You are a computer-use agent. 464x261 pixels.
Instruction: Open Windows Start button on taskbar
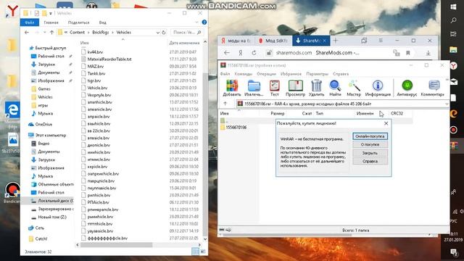tap(453, 7)
